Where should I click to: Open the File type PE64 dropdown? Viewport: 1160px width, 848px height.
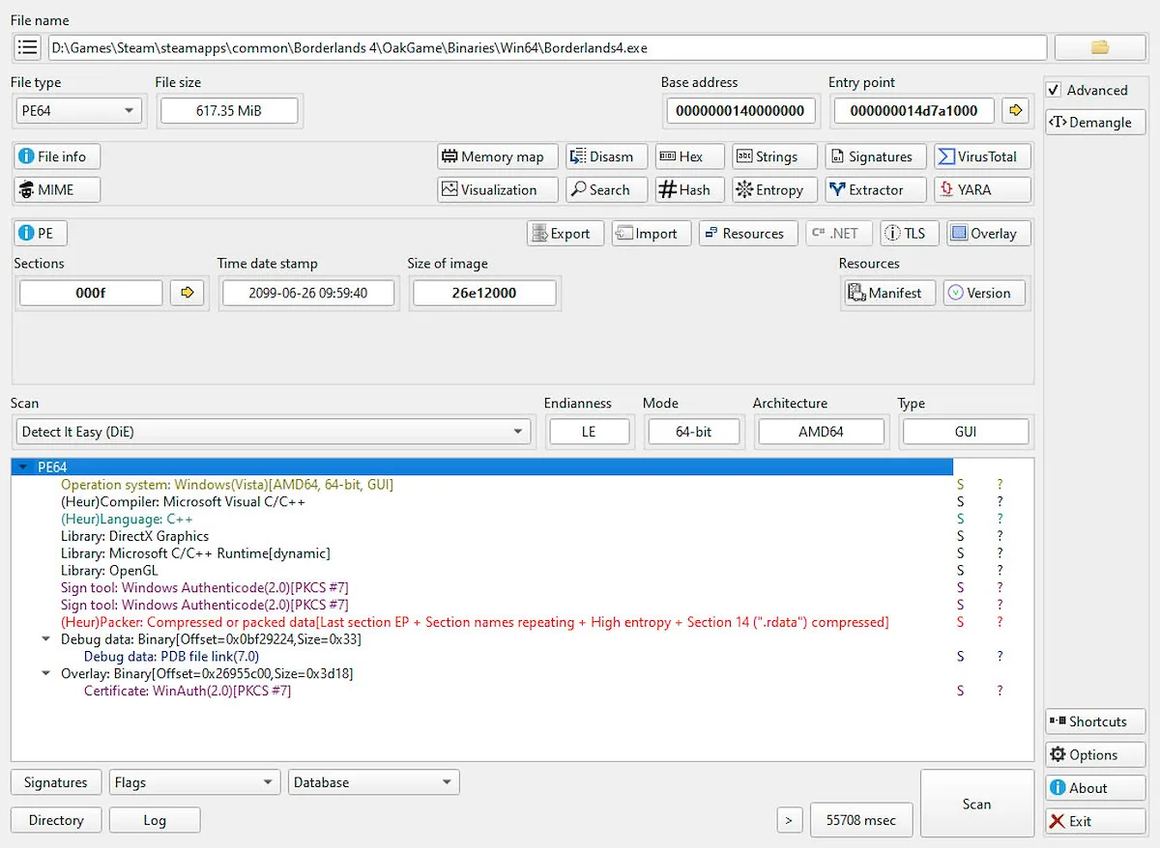79,111
